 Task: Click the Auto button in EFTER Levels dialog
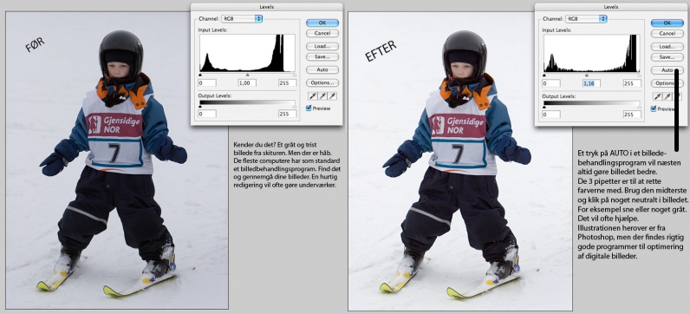click(x=667, y=70)
